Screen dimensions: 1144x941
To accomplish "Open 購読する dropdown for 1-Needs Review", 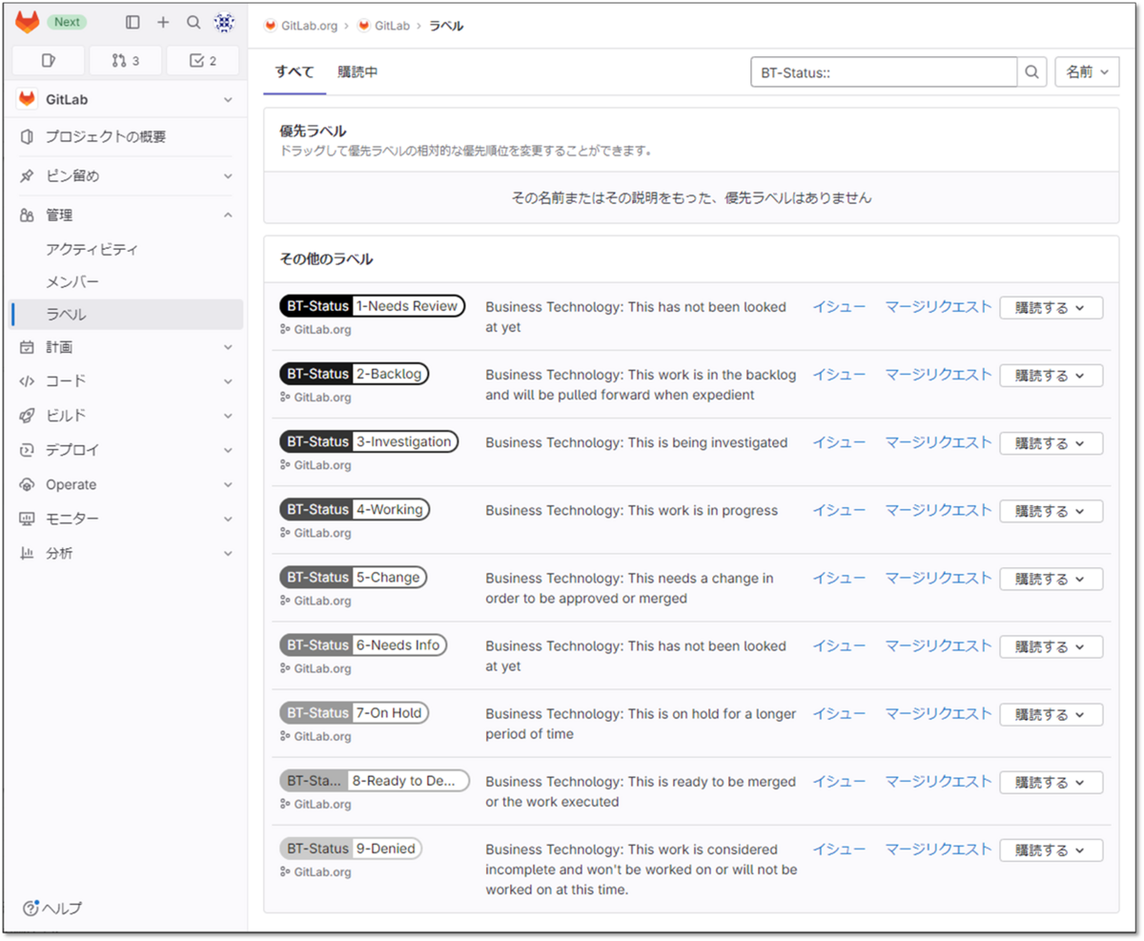I will click(1051, 308).
